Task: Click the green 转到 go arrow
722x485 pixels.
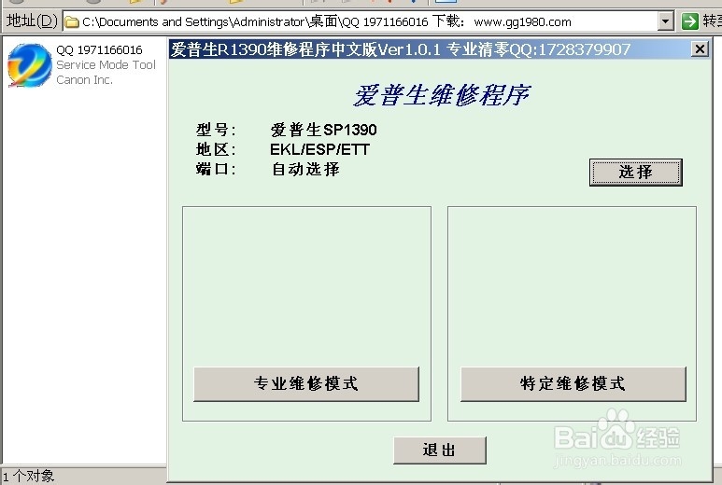Action: pyautogui.click(x=689, y=21)
